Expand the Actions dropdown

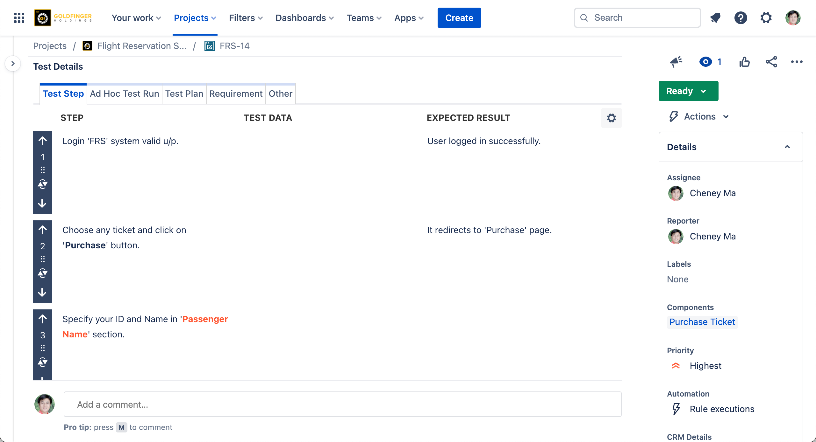click(x=699, y=117)
